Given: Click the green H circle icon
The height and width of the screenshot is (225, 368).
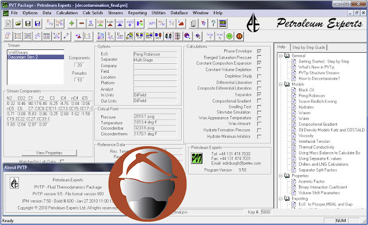Looking at the screenshot, I should [x=229, y=36].
